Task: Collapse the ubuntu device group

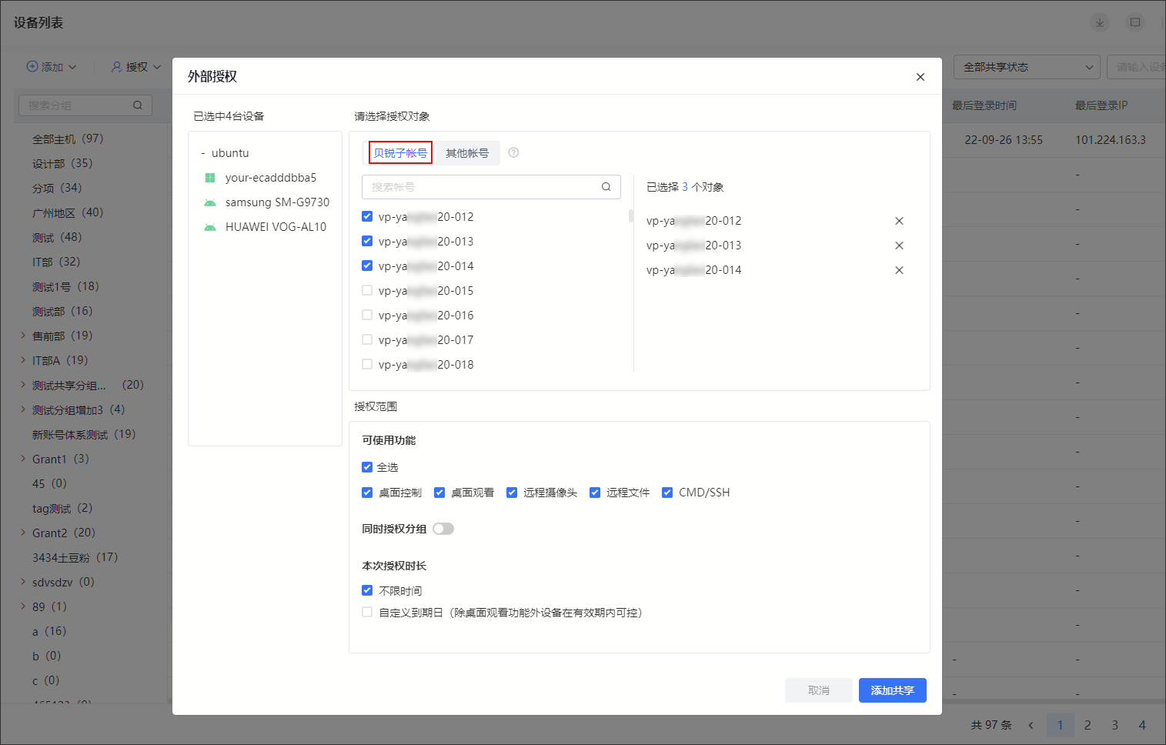Action: (x=203, y=153)
